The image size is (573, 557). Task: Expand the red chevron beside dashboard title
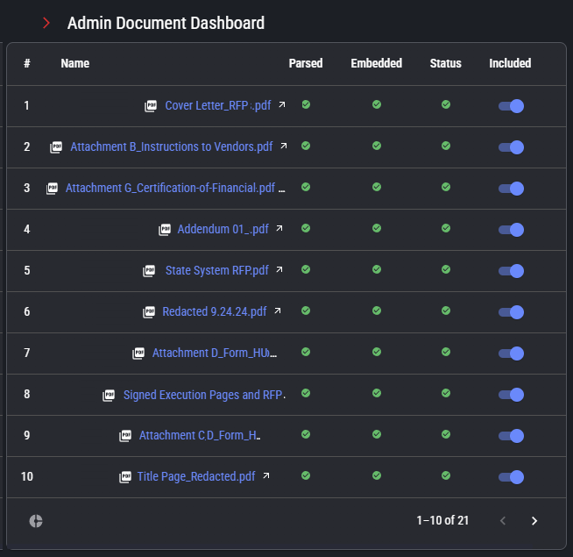click(x=46, y=24)
